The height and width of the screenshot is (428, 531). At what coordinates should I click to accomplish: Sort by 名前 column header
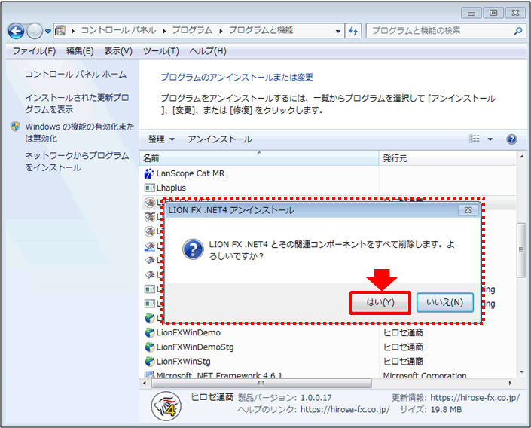[259, 158]
